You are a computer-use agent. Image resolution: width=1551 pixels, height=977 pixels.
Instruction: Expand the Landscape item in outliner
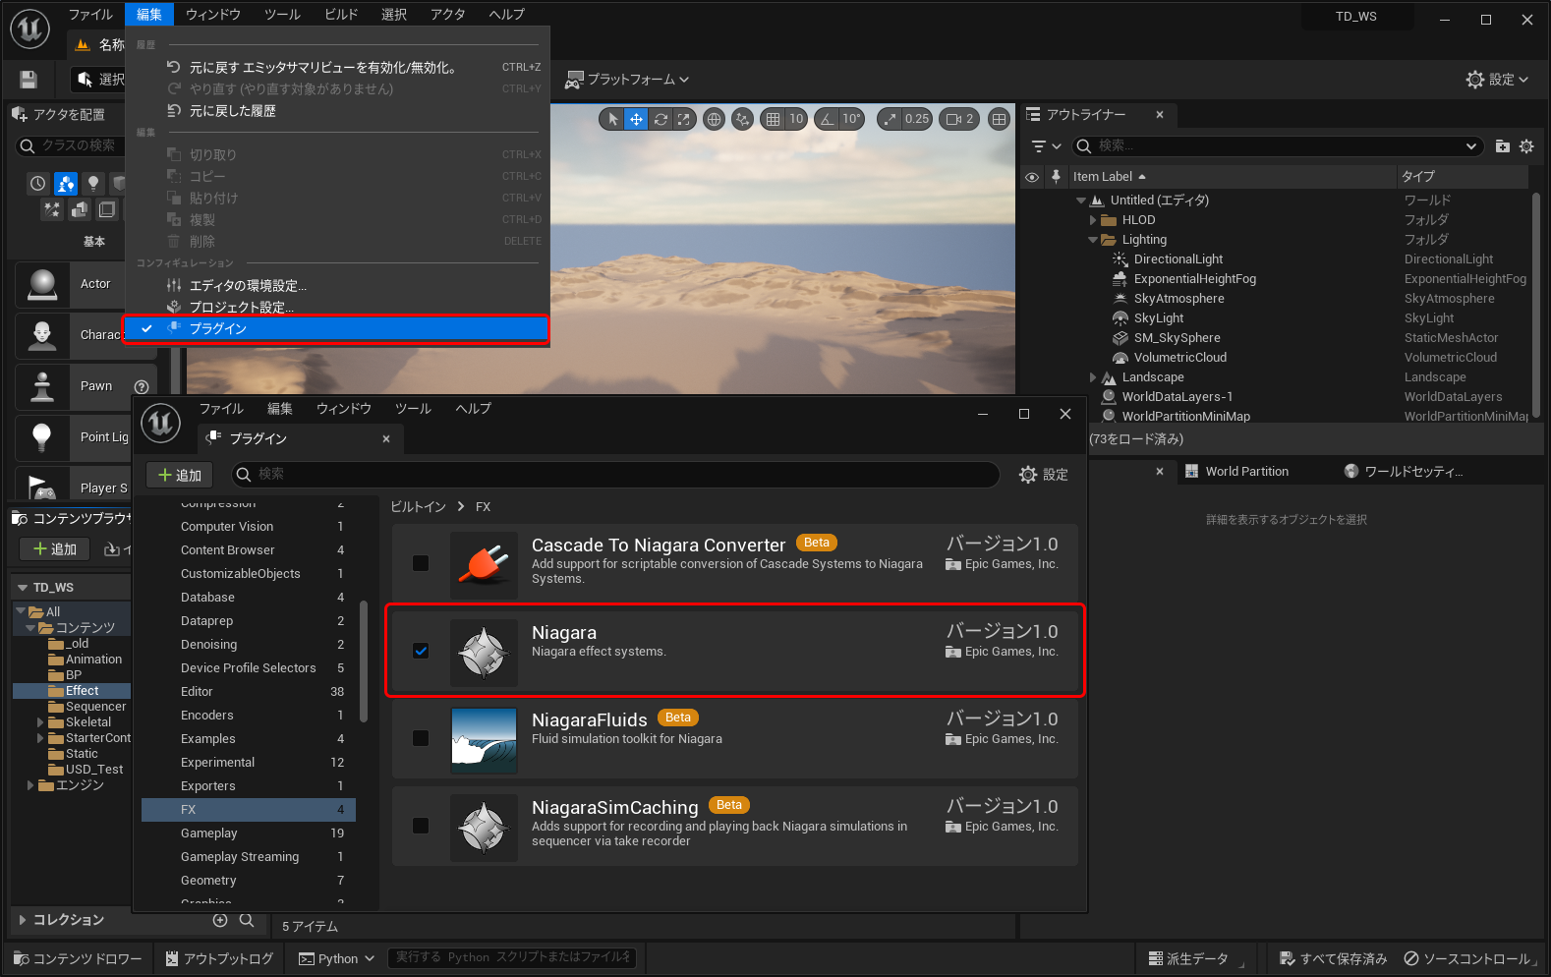pos(1093,377)
